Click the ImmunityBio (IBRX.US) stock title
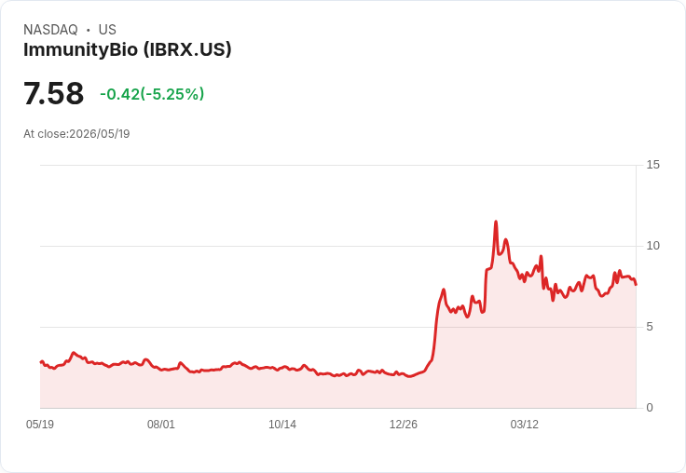The height and width of the screenshot is (473, 686). click(128, 50)
